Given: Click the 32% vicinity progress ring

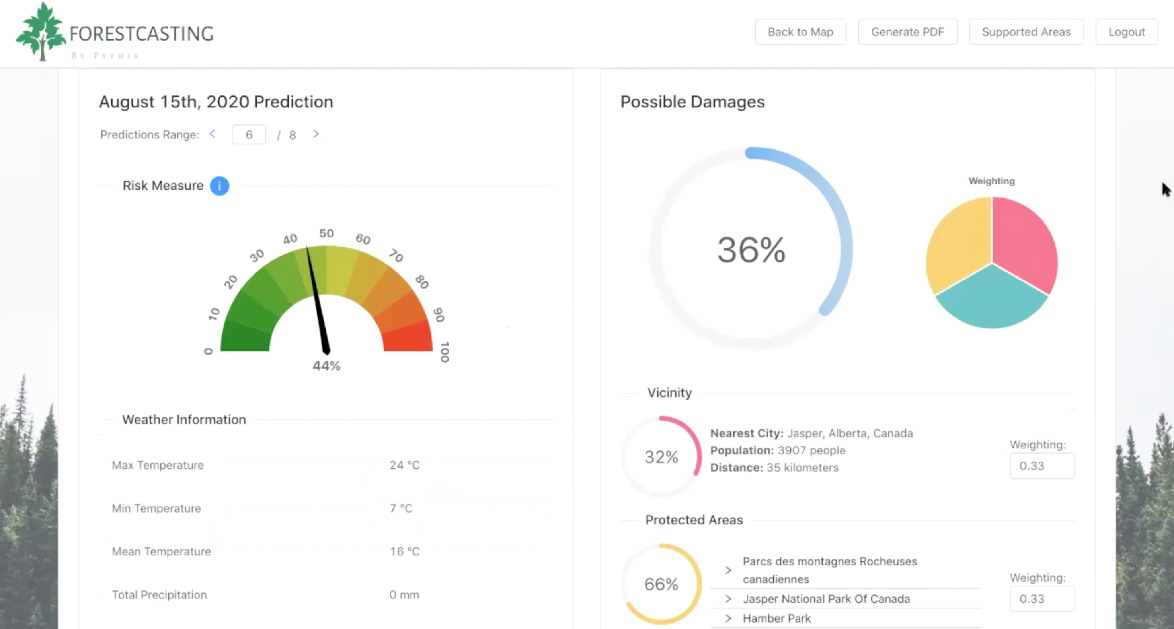Looking at the screenshot, I should click(661, 456).
